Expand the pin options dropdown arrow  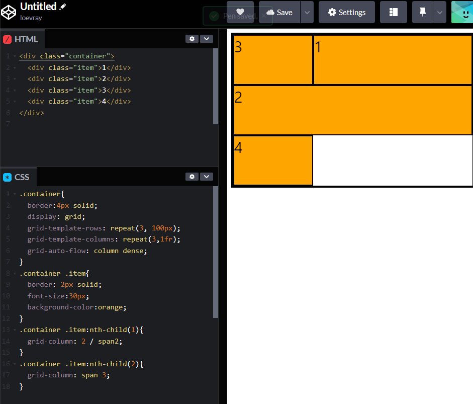(x=440, y=12)
